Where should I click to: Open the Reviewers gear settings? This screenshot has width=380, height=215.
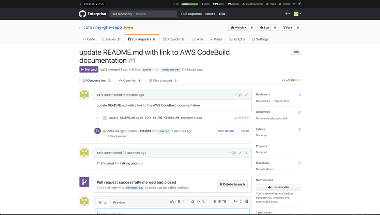300,95
